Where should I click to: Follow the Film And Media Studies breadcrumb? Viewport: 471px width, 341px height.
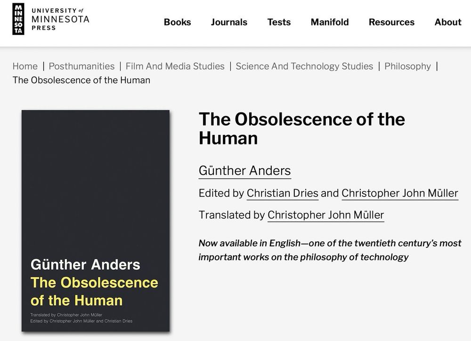tap(175, 66)
